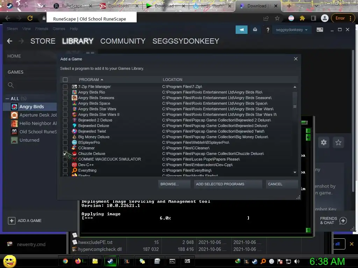358x268 pixels.
Task: Click the volume speaker tray icon
Action: (296, 261)
